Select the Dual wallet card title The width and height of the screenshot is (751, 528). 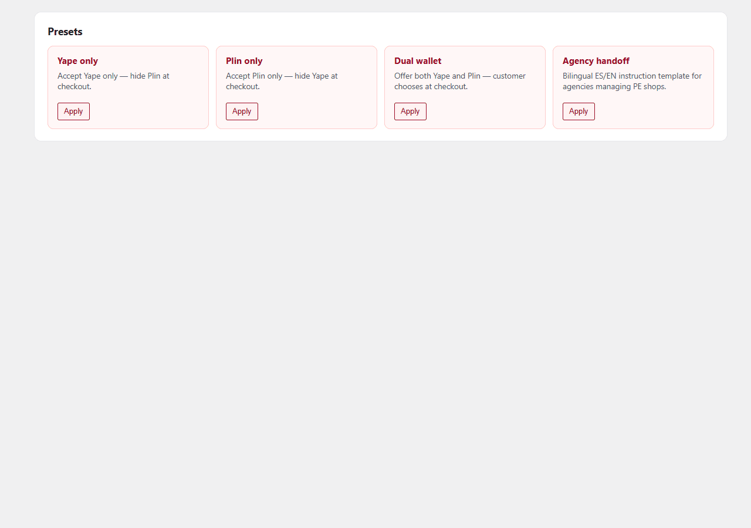coord(418,61)
